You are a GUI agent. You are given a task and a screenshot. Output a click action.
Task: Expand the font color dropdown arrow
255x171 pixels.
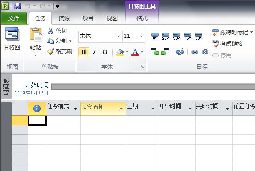(x=142, y=52)
